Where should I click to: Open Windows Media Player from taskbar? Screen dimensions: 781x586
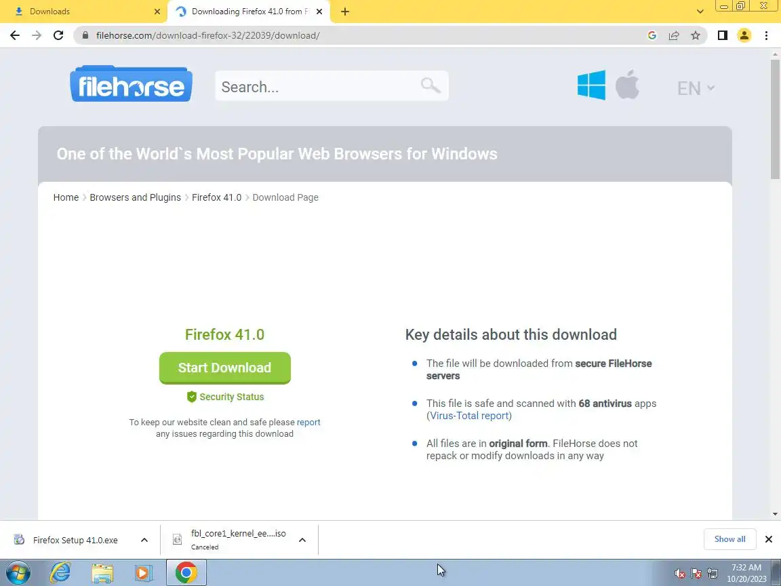144,572
